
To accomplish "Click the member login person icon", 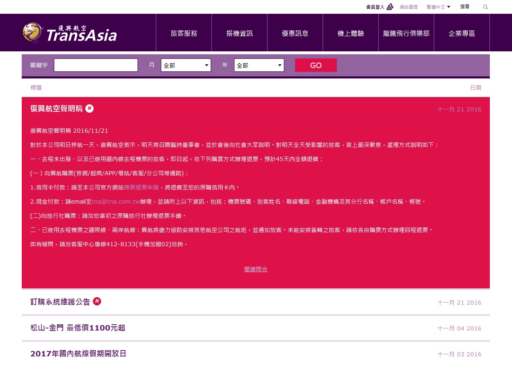I will coord(390,7).
